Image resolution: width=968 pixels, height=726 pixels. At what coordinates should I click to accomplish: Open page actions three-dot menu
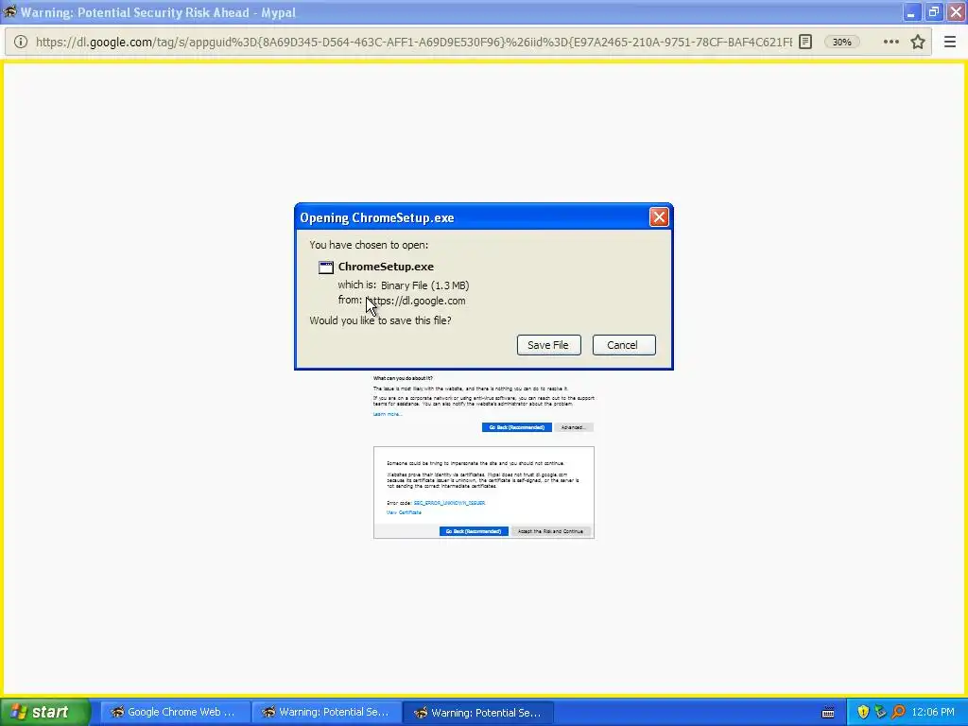[x=890, y=42]
